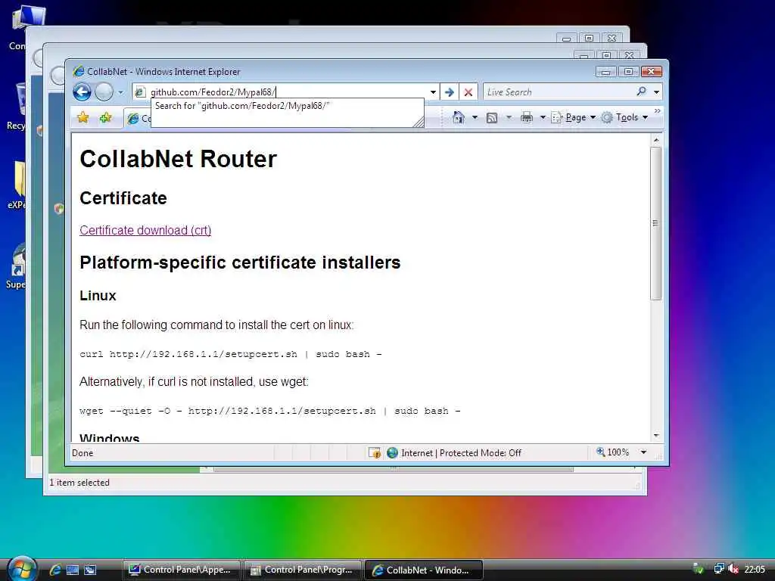Select the Supe shortcut desktop icon
The width and height of the screenshot is (775, 581).
(x=17, y=266)
